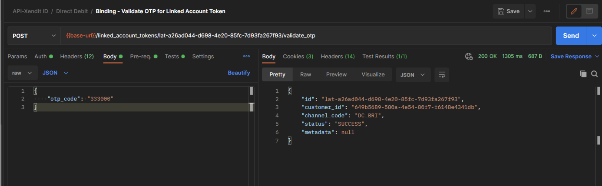The height and width of the screenshot is (186, 602).
Task: Open the more actions ellipsis near Save
Action: coord(547,11)
